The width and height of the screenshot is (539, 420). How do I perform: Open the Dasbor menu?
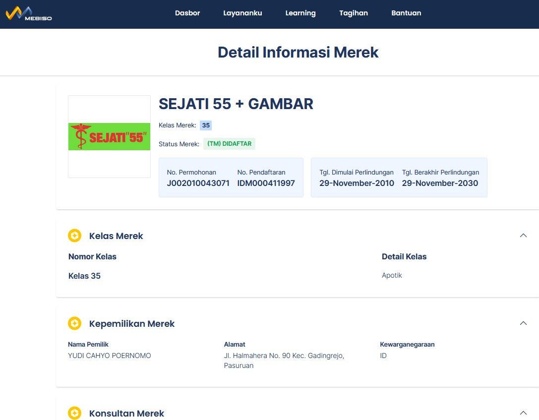[187, 13]
